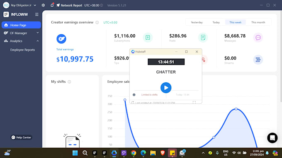Image resolution: width=282 pixels, height=158 pixels.
Task: Go to Home Page in sidebar
Action: [21, 25]
